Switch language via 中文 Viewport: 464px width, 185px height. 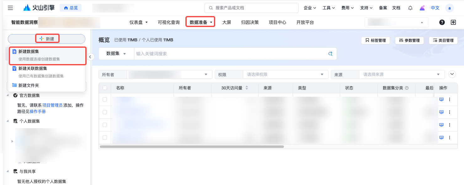435,8
